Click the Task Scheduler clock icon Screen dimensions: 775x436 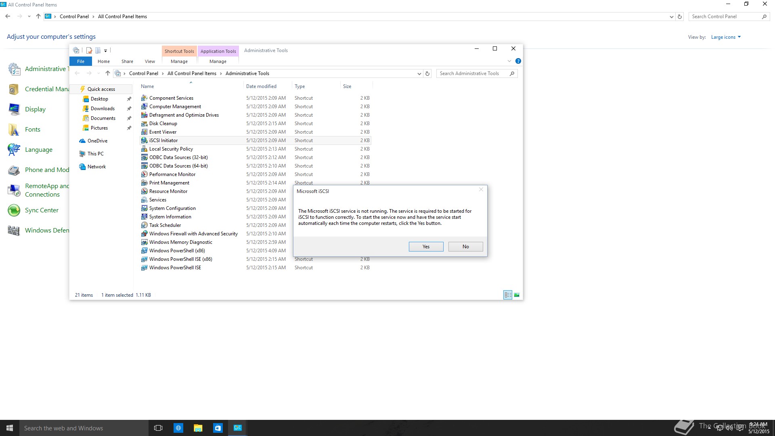[x=144, y=225]
